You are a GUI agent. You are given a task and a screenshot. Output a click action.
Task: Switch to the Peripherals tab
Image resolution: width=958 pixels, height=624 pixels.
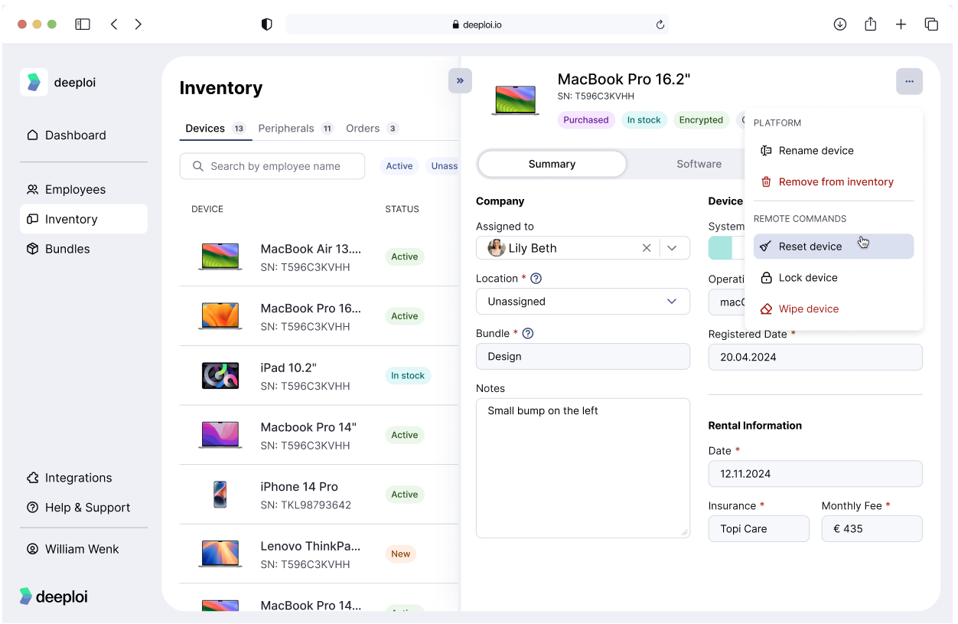[296, 129]
